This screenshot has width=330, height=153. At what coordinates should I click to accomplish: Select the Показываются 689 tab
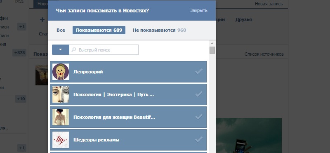99,30
